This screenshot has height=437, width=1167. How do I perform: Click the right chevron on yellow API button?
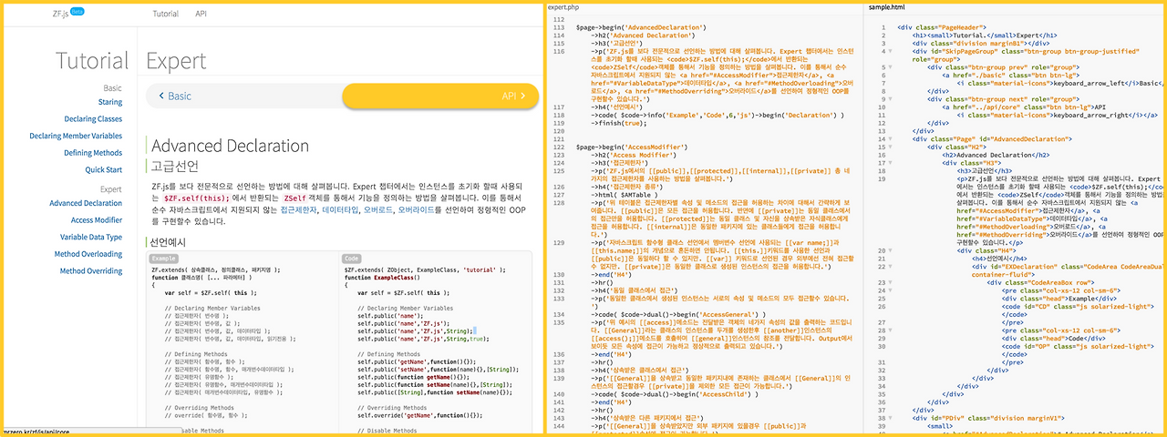[522, 96]
